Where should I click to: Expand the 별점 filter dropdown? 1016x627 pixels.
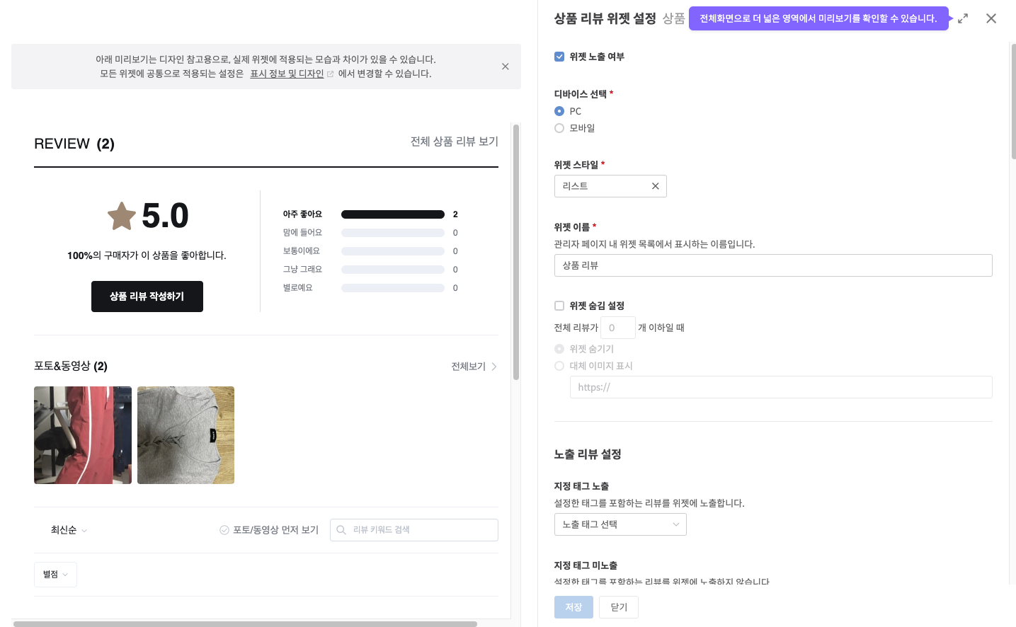55,575
